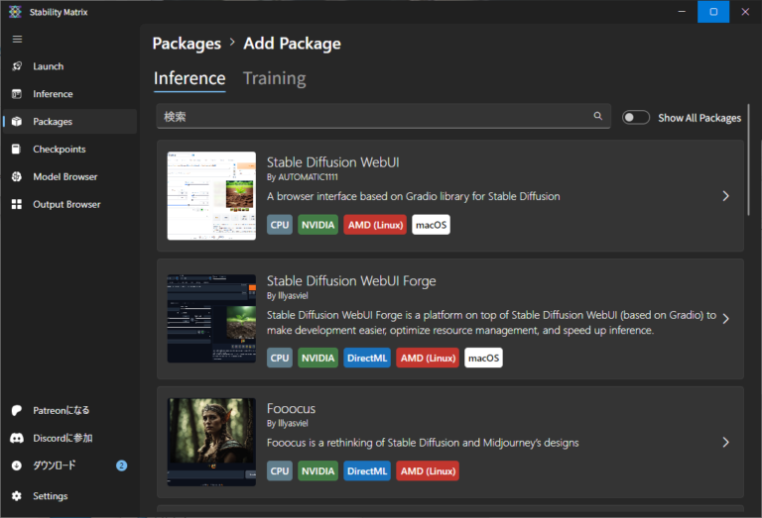Open Model Browser via its icon

(x=17, y=177)
